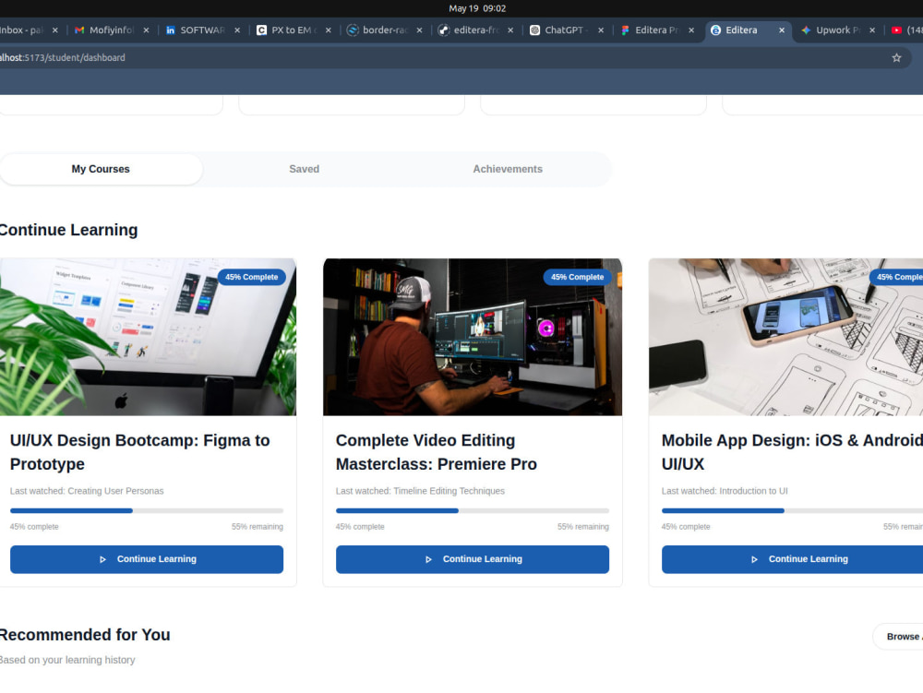Close the active Editera tab
The height and width of the screenshot is (693, 923).
point(782,30)
